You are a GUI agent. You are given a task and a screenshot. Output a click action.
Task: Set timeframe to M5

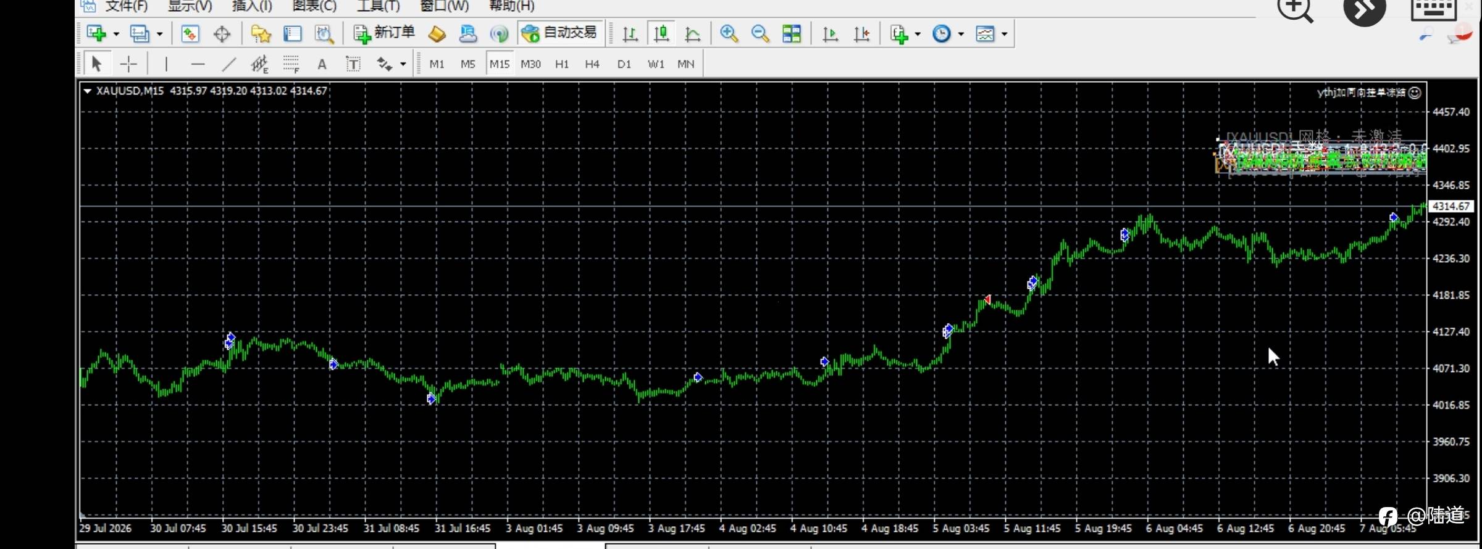click(467, 64)
